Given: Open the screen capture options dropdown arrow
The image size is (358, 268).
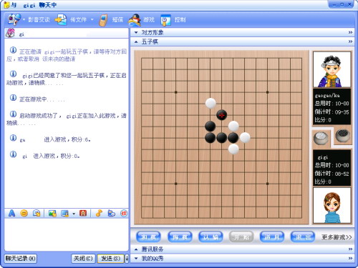Looking at the screenshot, I should tap(74, 214).
